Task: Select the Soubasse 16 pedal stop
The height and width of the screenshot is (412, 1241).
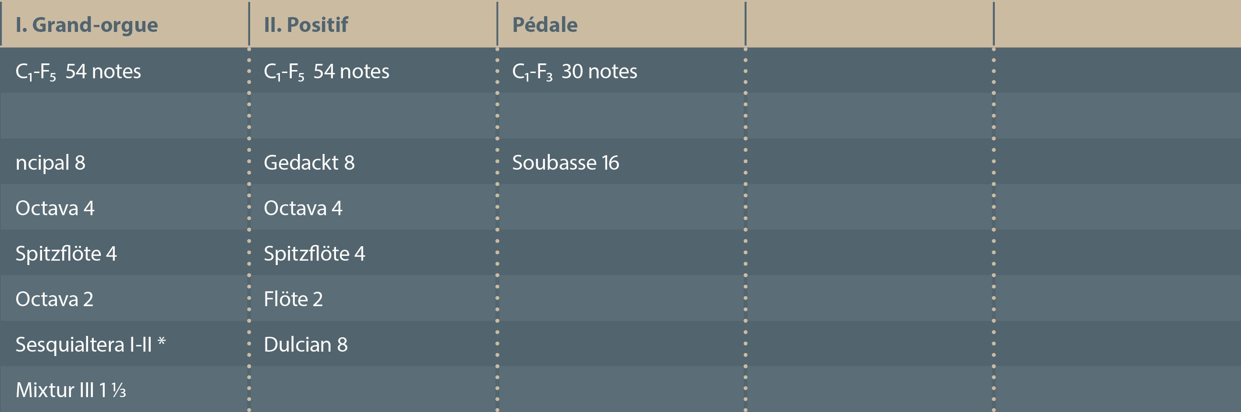Action: [565, 163]
